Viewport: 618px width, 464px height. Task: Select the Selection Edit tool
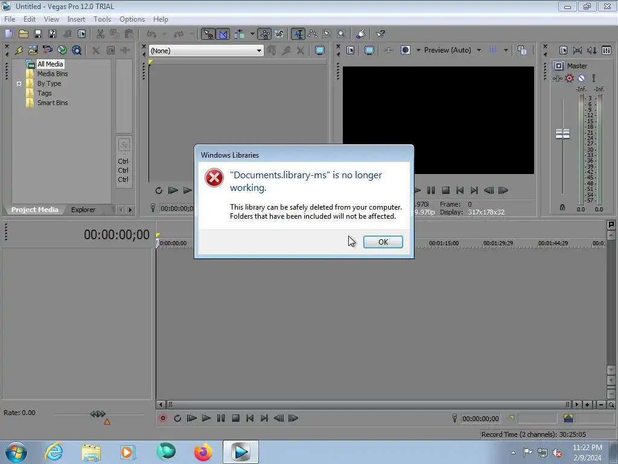[x=327, y=34]
